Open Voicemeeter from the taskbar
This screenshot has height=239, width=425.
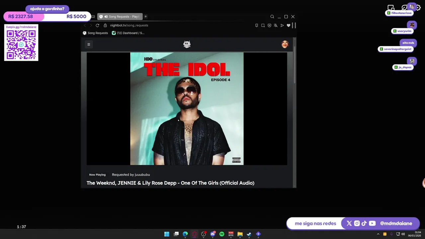tap(231, 234)
